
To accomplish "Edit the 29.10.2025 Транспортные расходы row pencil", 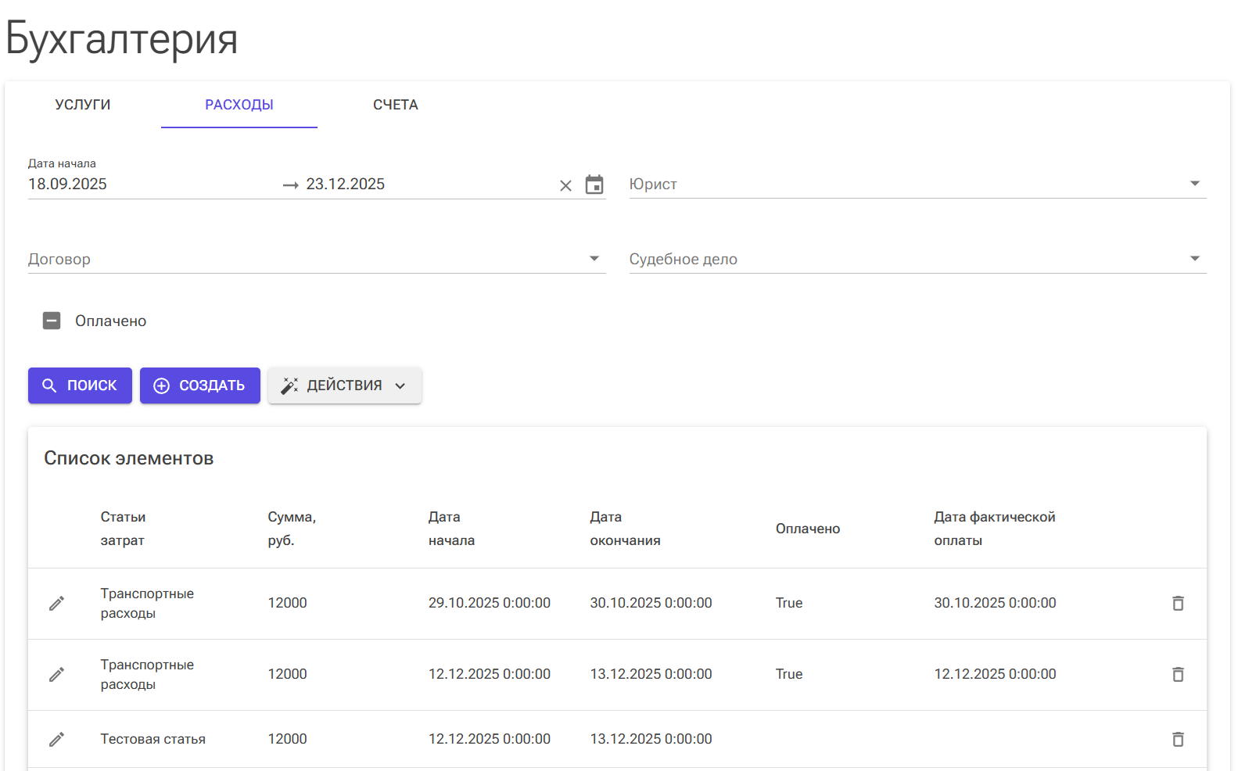I will [x=56, y=604].
